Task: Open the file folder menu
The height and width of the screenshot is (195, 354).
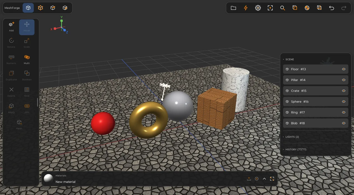Action: [x=233, y=8]
